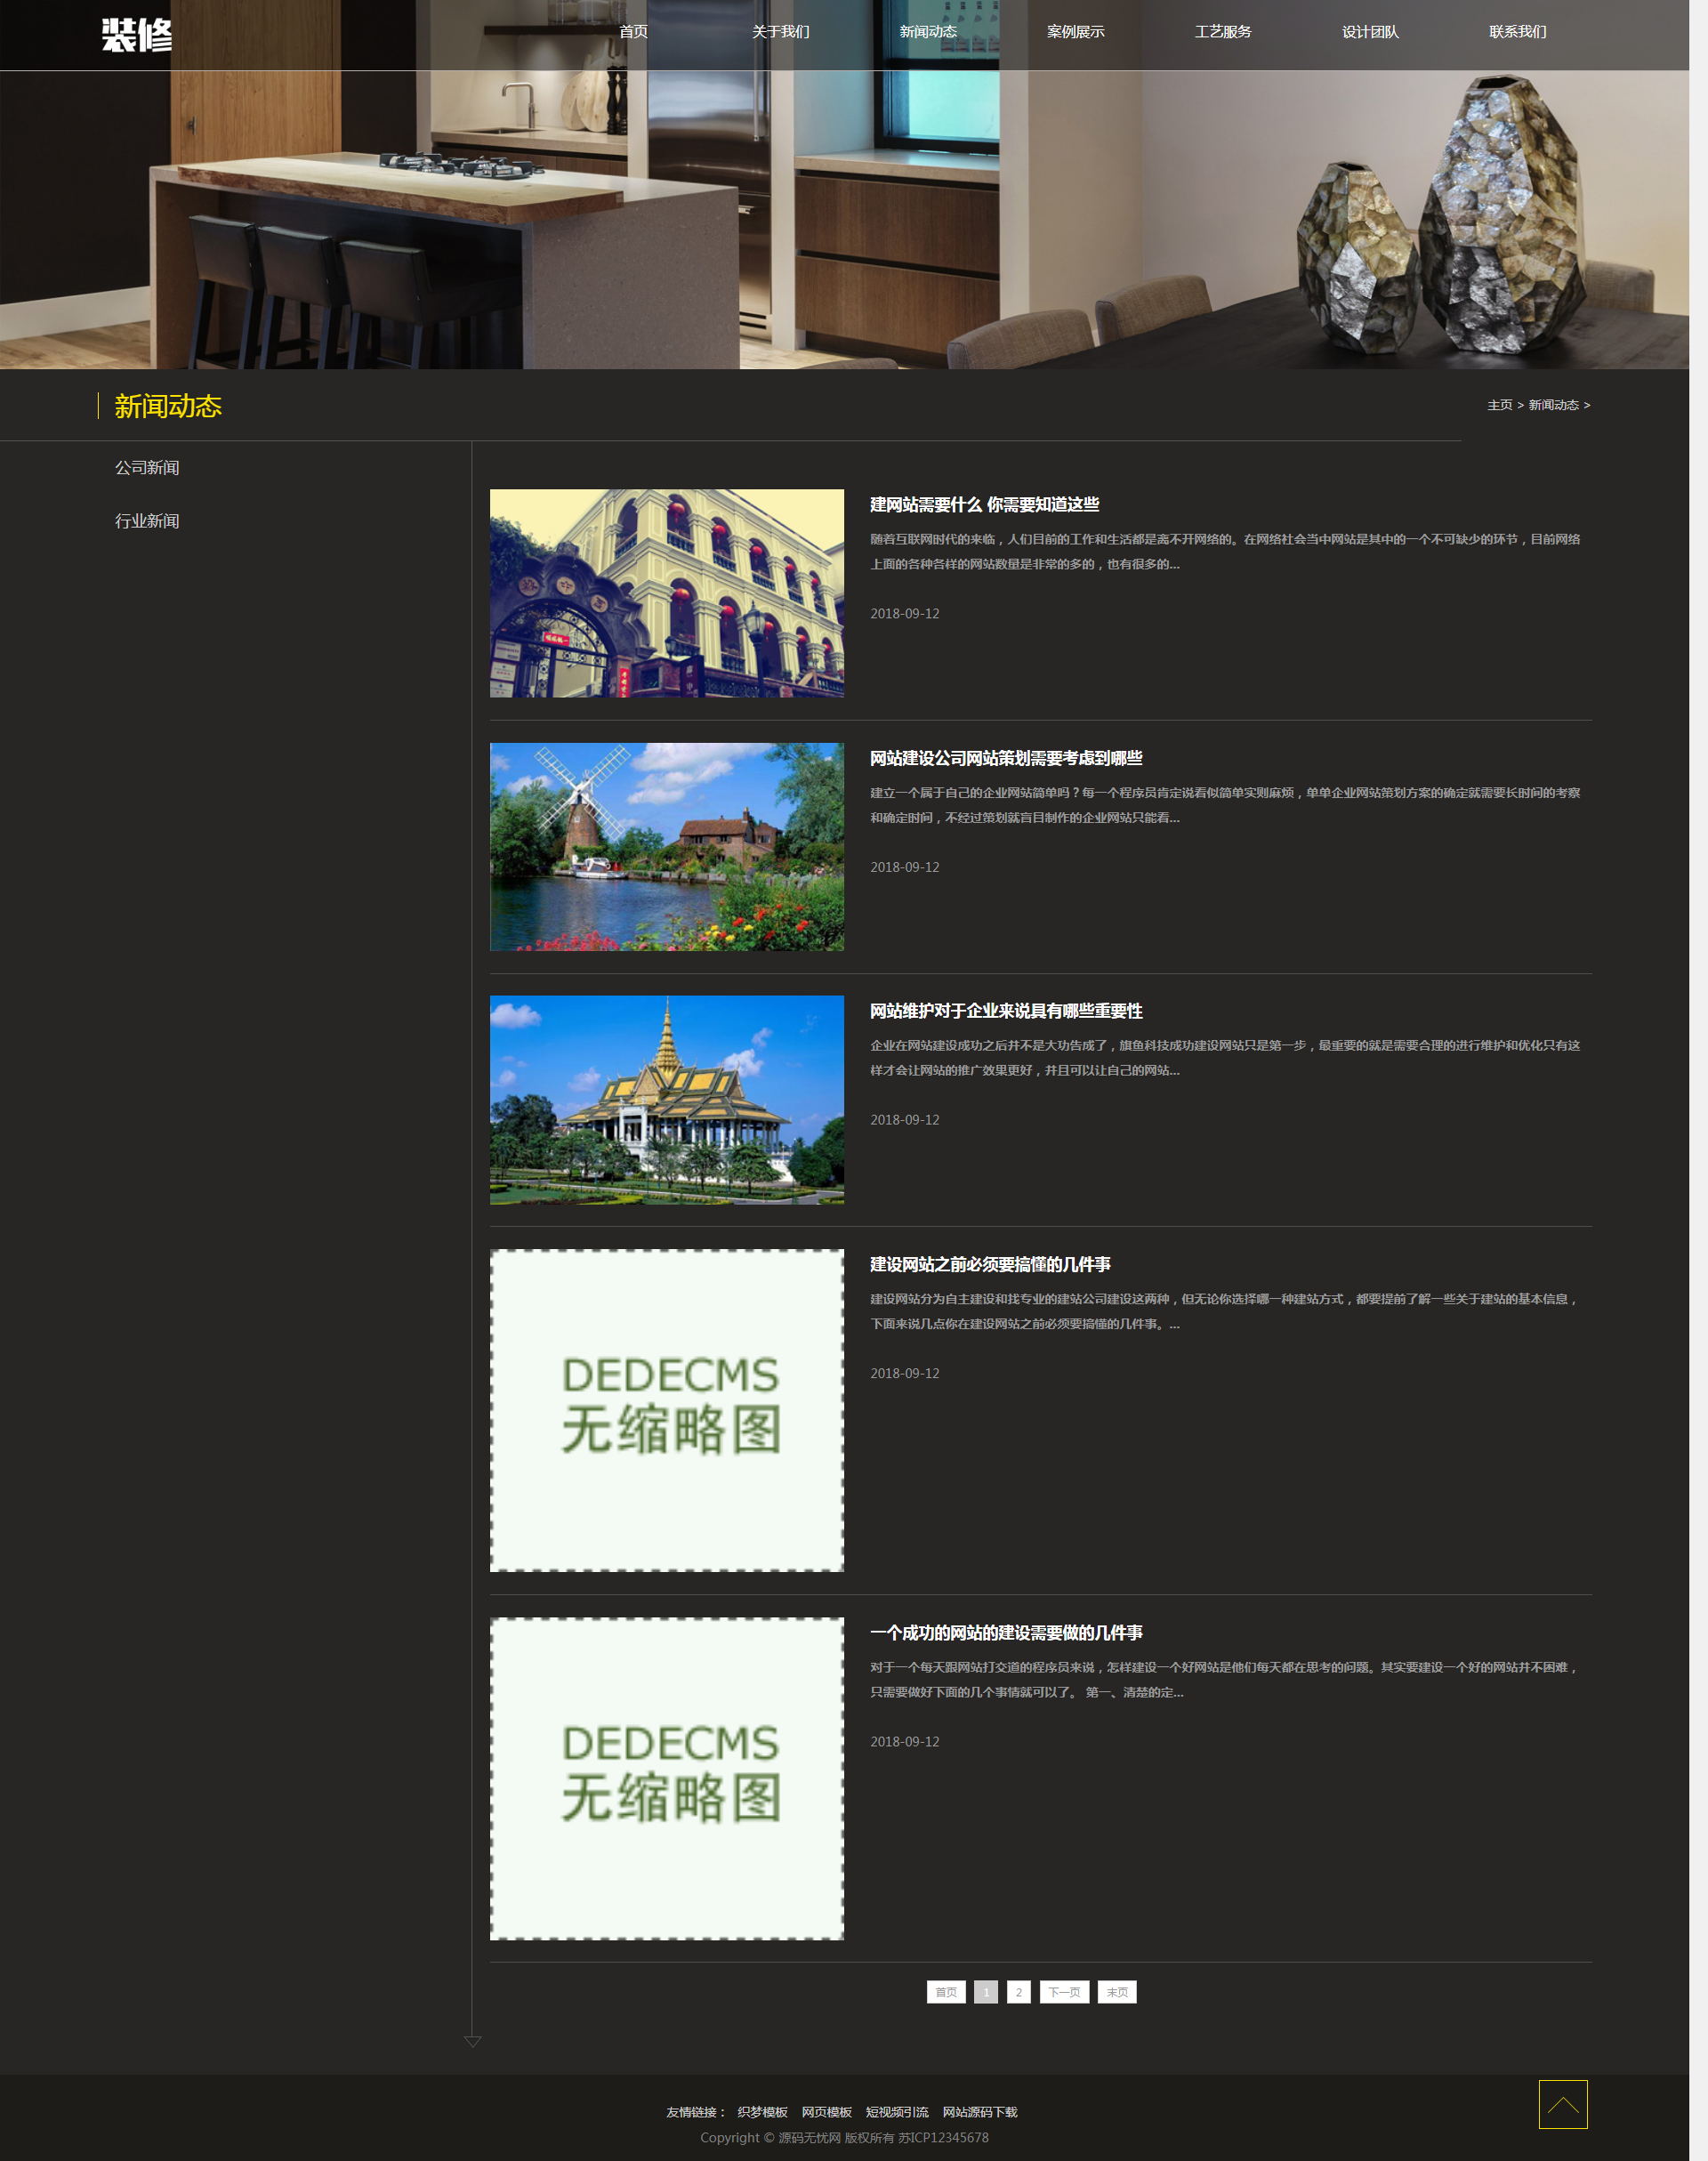This screenshot has width=1708, height=2161.
Task: Select 公司新闻 sidebar category
Action: click(147, 468)
